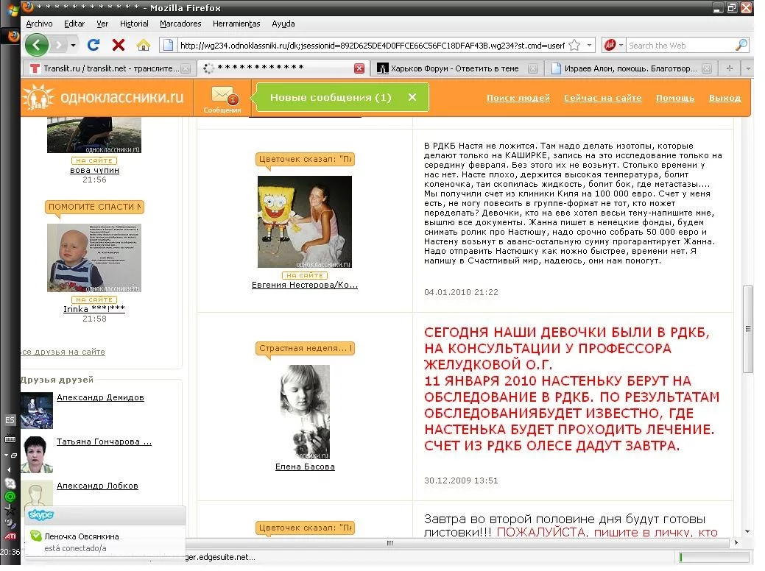765x571 pixels.
Task: Focus the Search the Web field
Action: (x=680, y=46)
